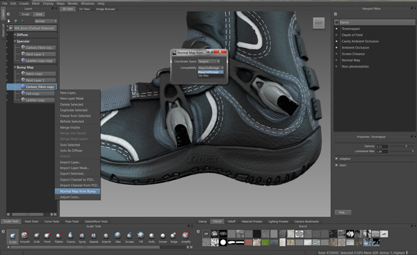Choose 3ds Max in compatibility list

click(x=211, y=76)
